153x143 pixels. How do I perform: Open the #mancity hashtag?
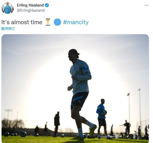tap(76, 22)
